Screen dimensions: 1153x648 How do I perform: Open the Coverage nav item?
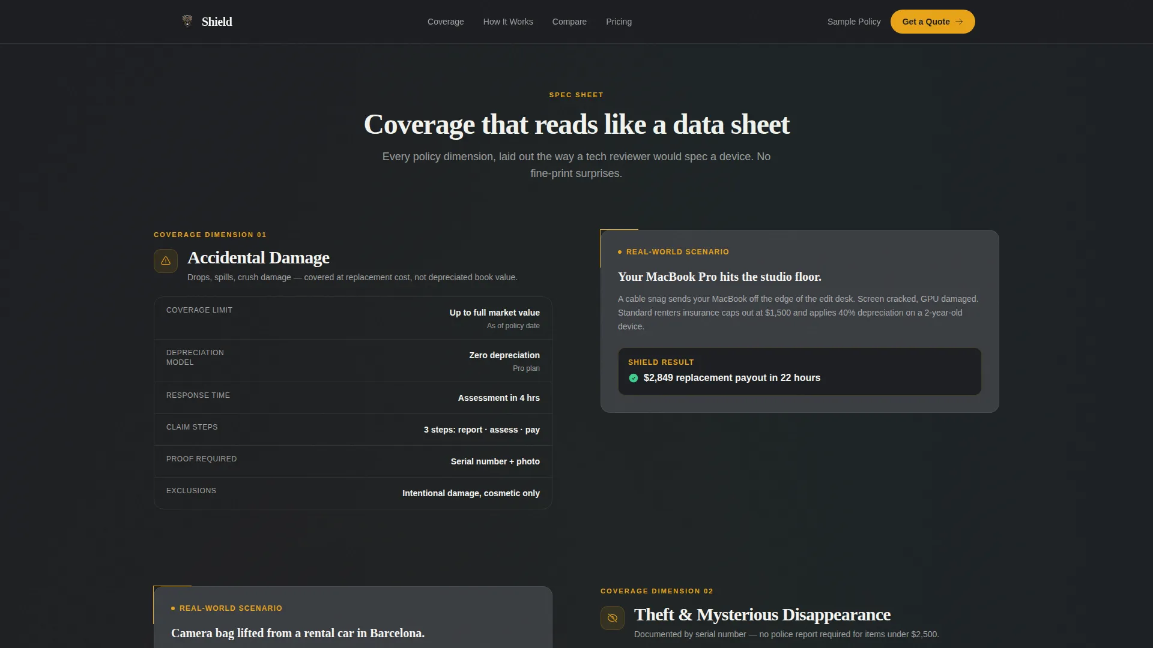pos(446,22)
